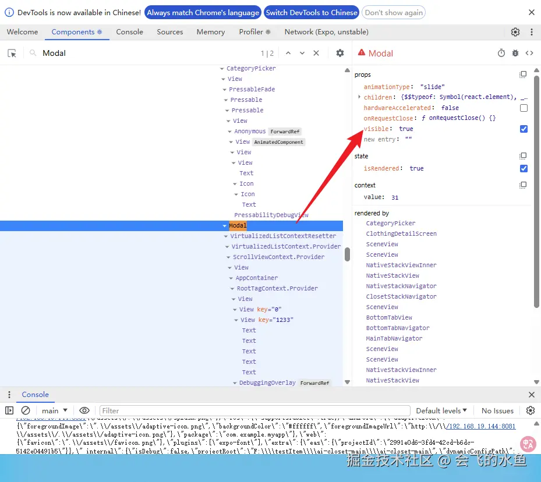Image resolution: width=541 pixels, height=482 pixels.
Task: Go to previous search result arrow
Action: point(288,53)
